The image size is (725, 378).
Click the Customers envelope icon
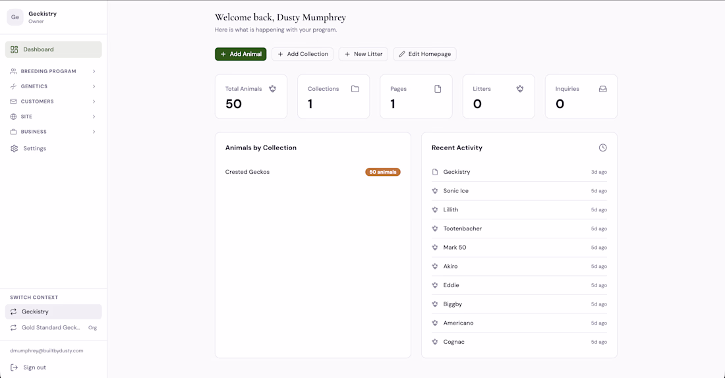pos(13,101)
